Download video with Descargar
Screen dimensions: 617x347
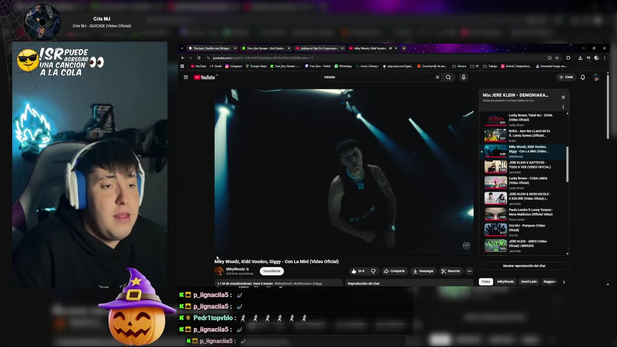click(x=423, y=271)
